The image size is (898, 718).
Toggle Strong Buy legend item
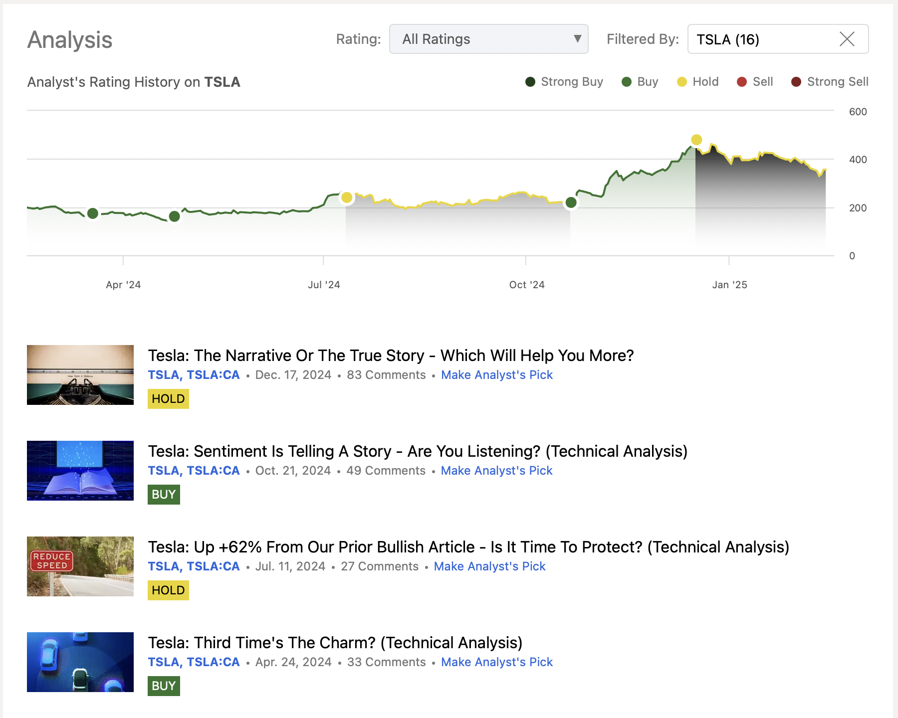(x=564, y=82)
